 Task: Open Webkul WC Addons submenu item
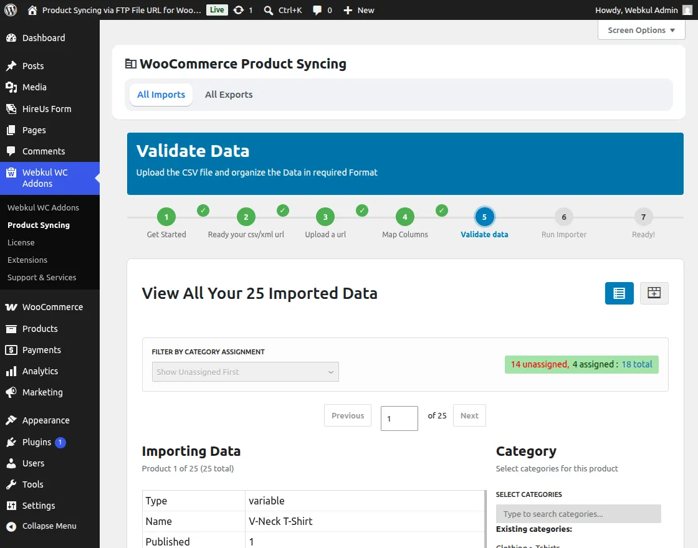click(x=43, y=208)
